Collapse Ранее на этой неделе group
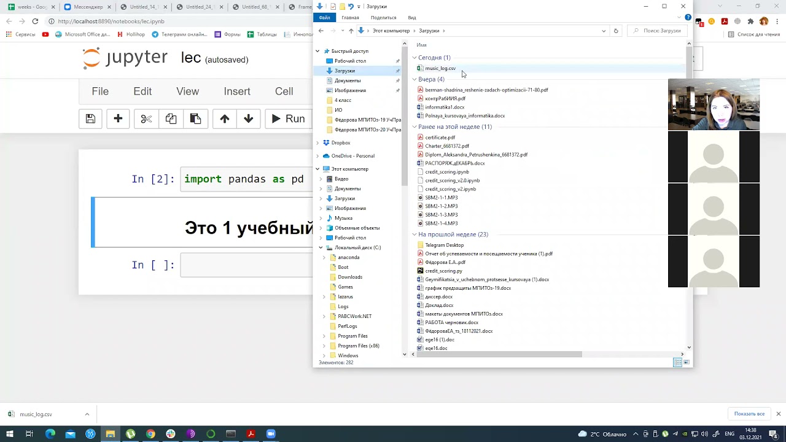This screenshot has width=786, height=442. click(x=414, y=127)
